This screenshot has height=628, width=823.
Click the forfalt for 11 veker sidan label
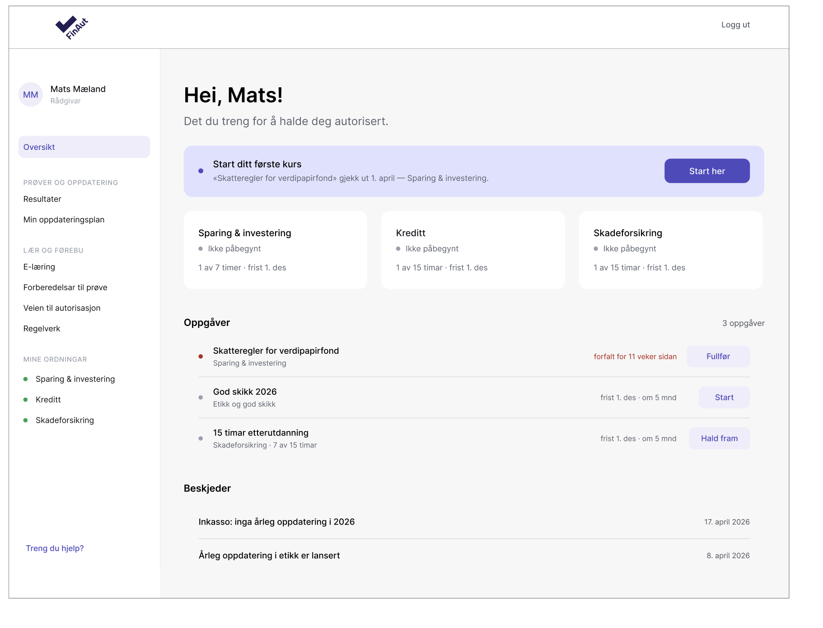pyautogui.click(x=635, y=356)
